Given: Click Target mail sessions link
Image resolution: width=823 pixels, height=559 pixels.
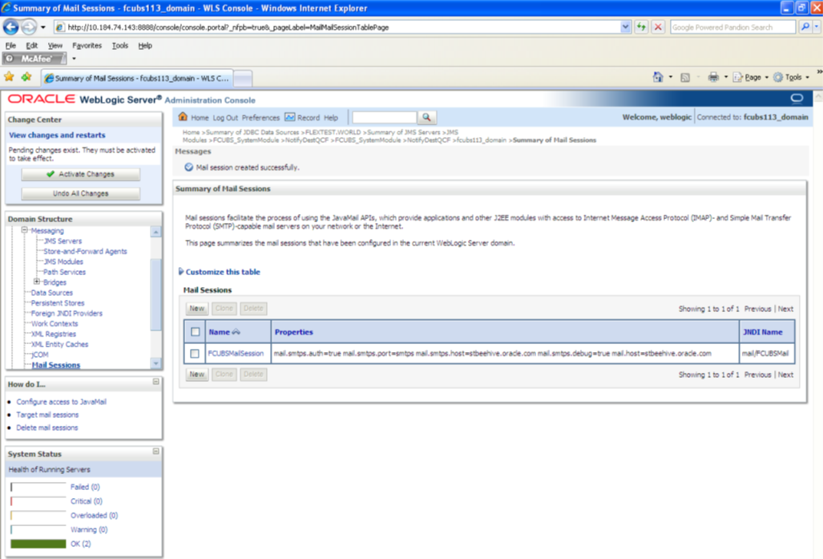Looking at the screenshot, I should (x=47, y=415).
